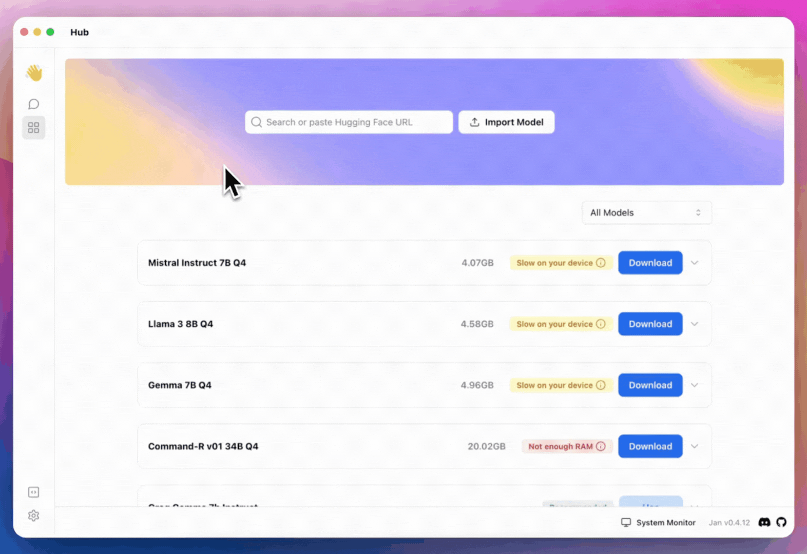This screenshot has height=554, width=807.
Task: Select the Hub grid icon in sidebar
Action: 33,128
